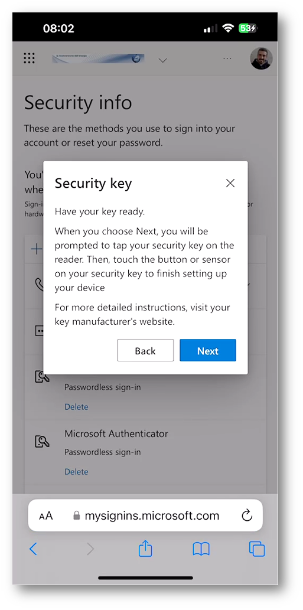Click Delete under the first Passwordless sign-in
303x610 pixels.
tap(76, 406)
